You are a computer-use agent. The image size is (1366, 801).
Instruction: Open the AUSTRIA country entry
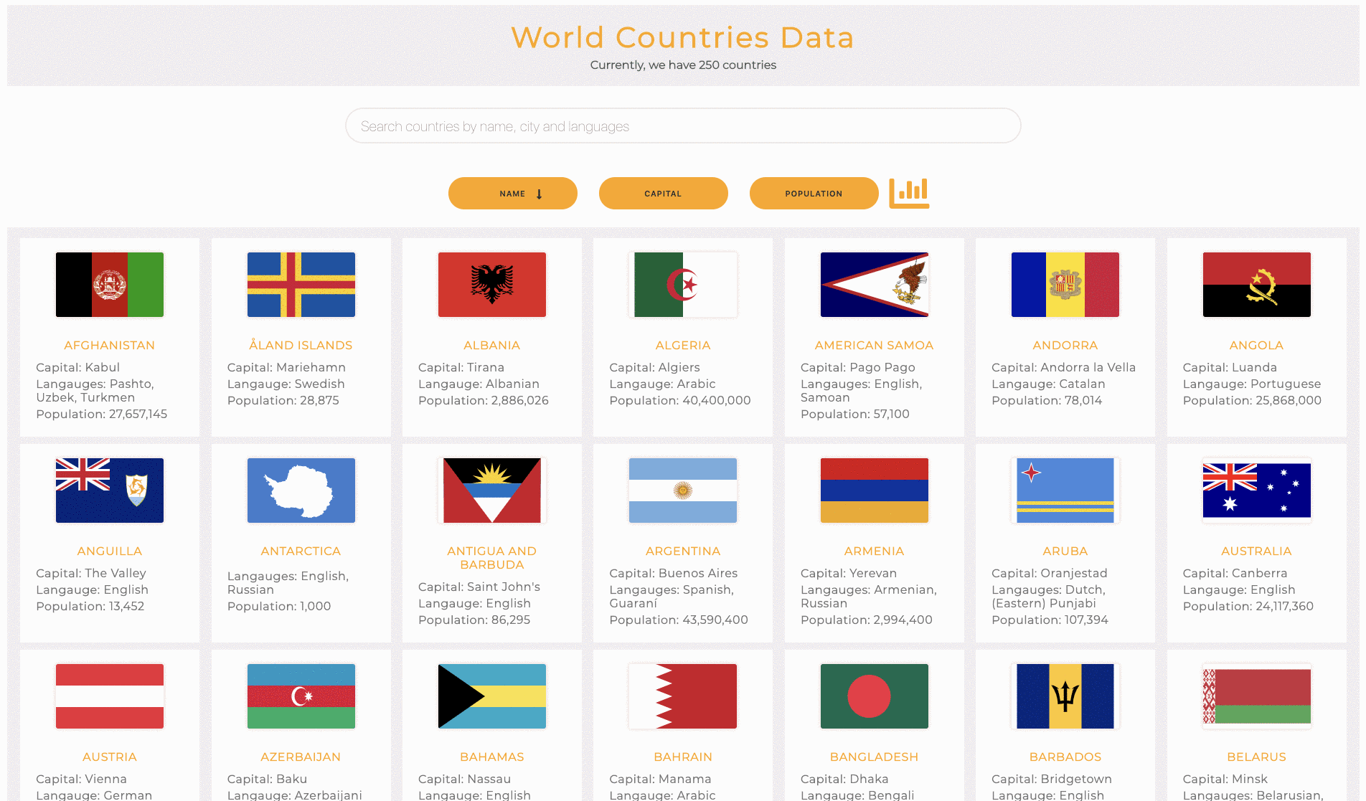click(x=109, y=757)
